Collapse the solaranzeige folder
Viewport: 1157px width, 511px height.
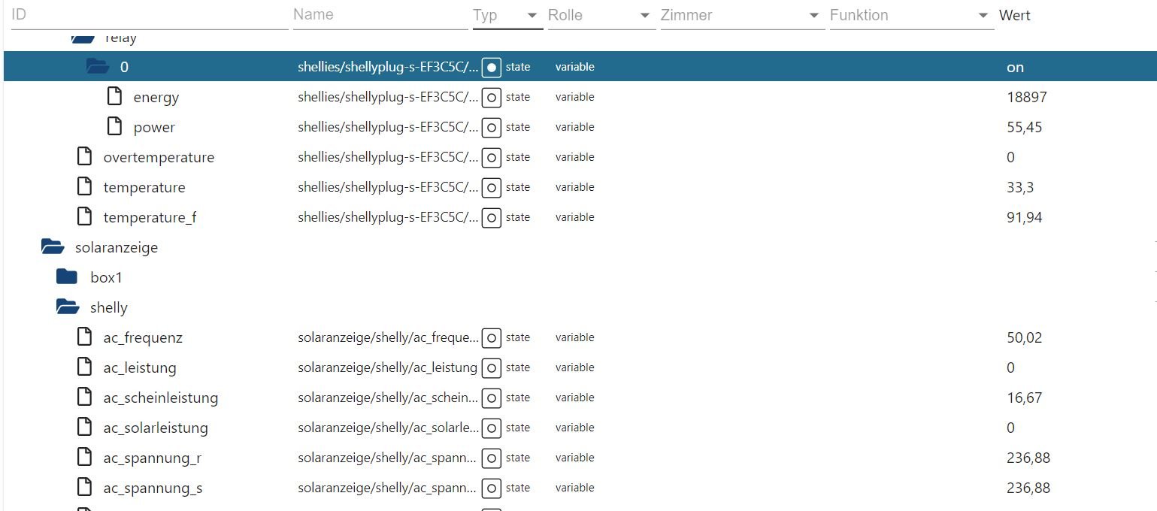pos(52,246)
